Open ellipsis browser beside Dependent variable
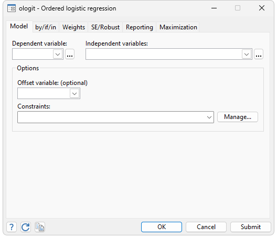 tap(70, 54)
